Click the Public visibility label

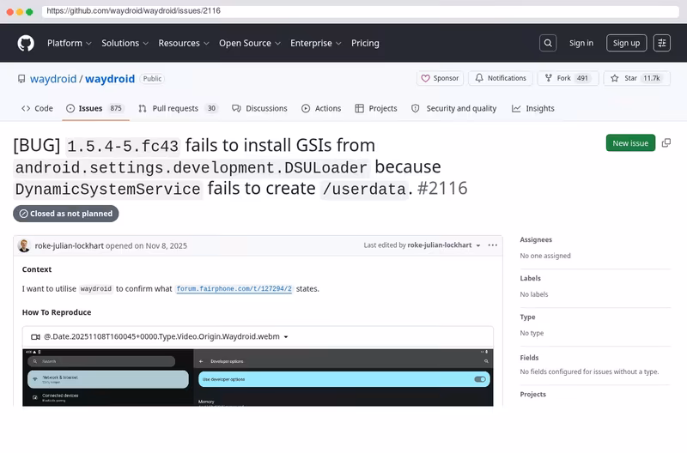click(152, 79)
